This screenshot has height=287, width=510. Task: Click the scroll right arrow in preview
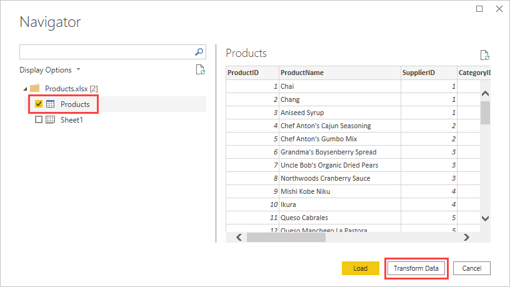(466, 237)
